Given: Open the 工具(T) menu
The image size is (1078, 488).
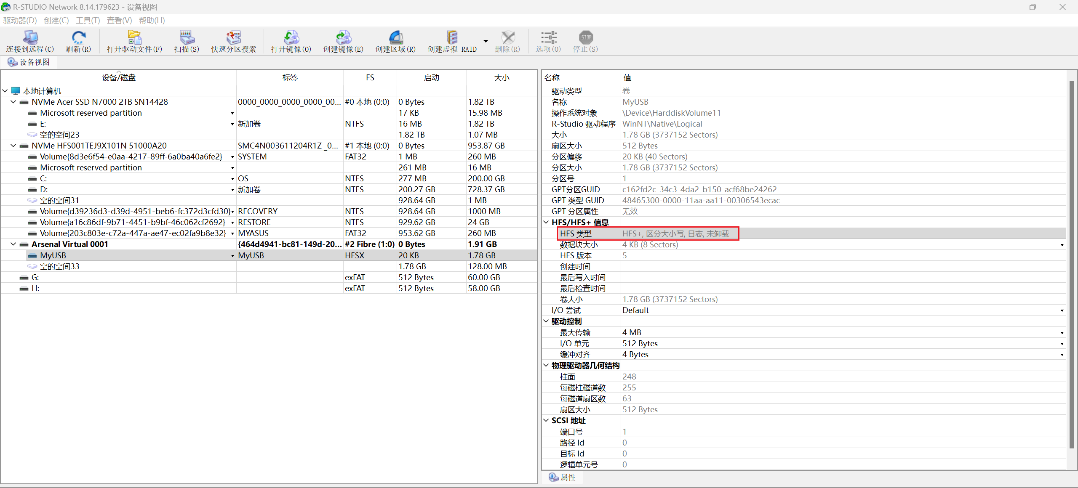Looking at the screenshot, I should coord(88,20).
